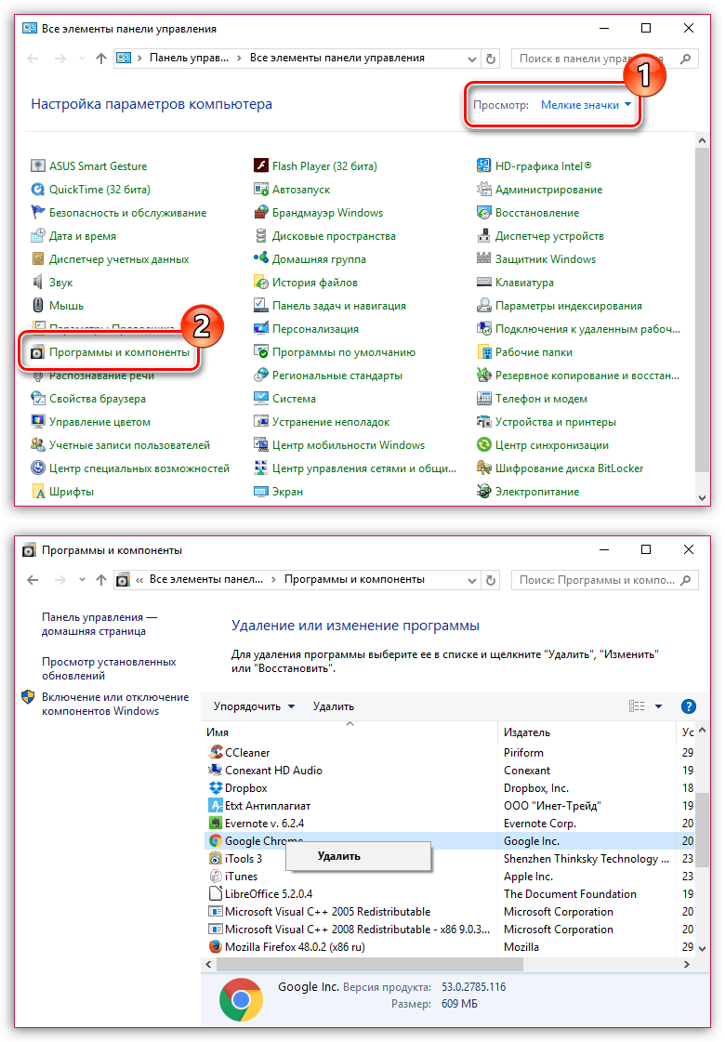Click the Dropbox program icon
The image size is (725, 1042).
[216, 788]
